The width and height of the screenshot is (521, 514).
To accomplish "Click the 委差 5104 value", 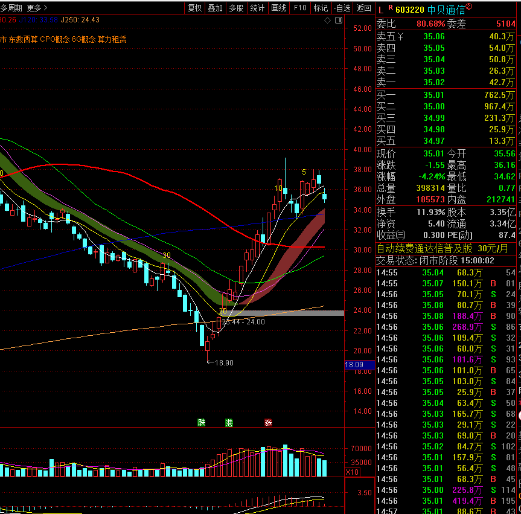I will 505,24.
